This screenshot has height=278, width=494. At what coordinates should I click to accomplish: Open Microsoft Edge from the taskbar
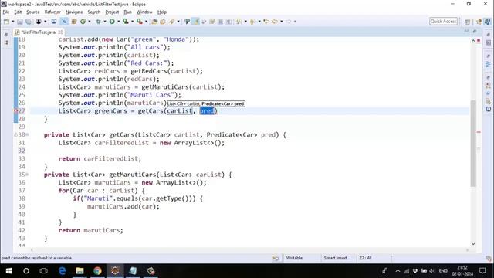62,271
